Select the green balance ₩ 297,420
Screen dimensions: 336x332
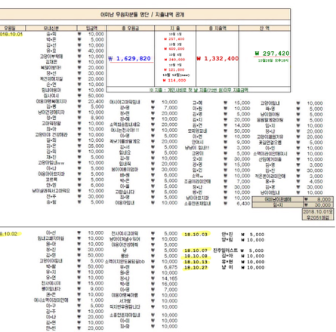[x=272, y=54]
